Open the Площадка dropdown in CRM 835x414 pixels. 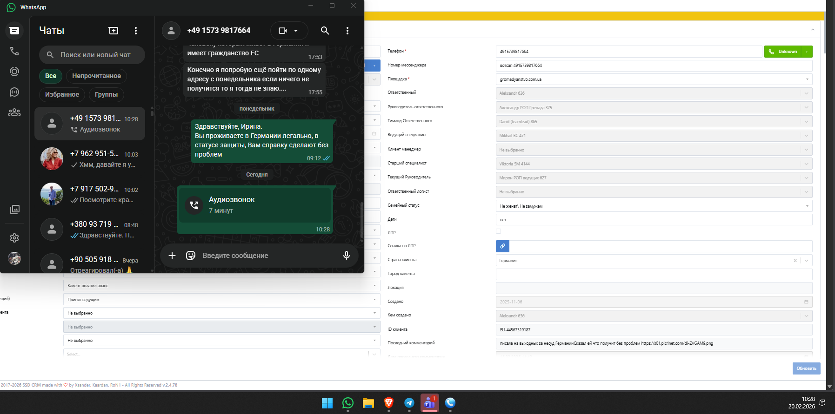click(x=654, y=79)
